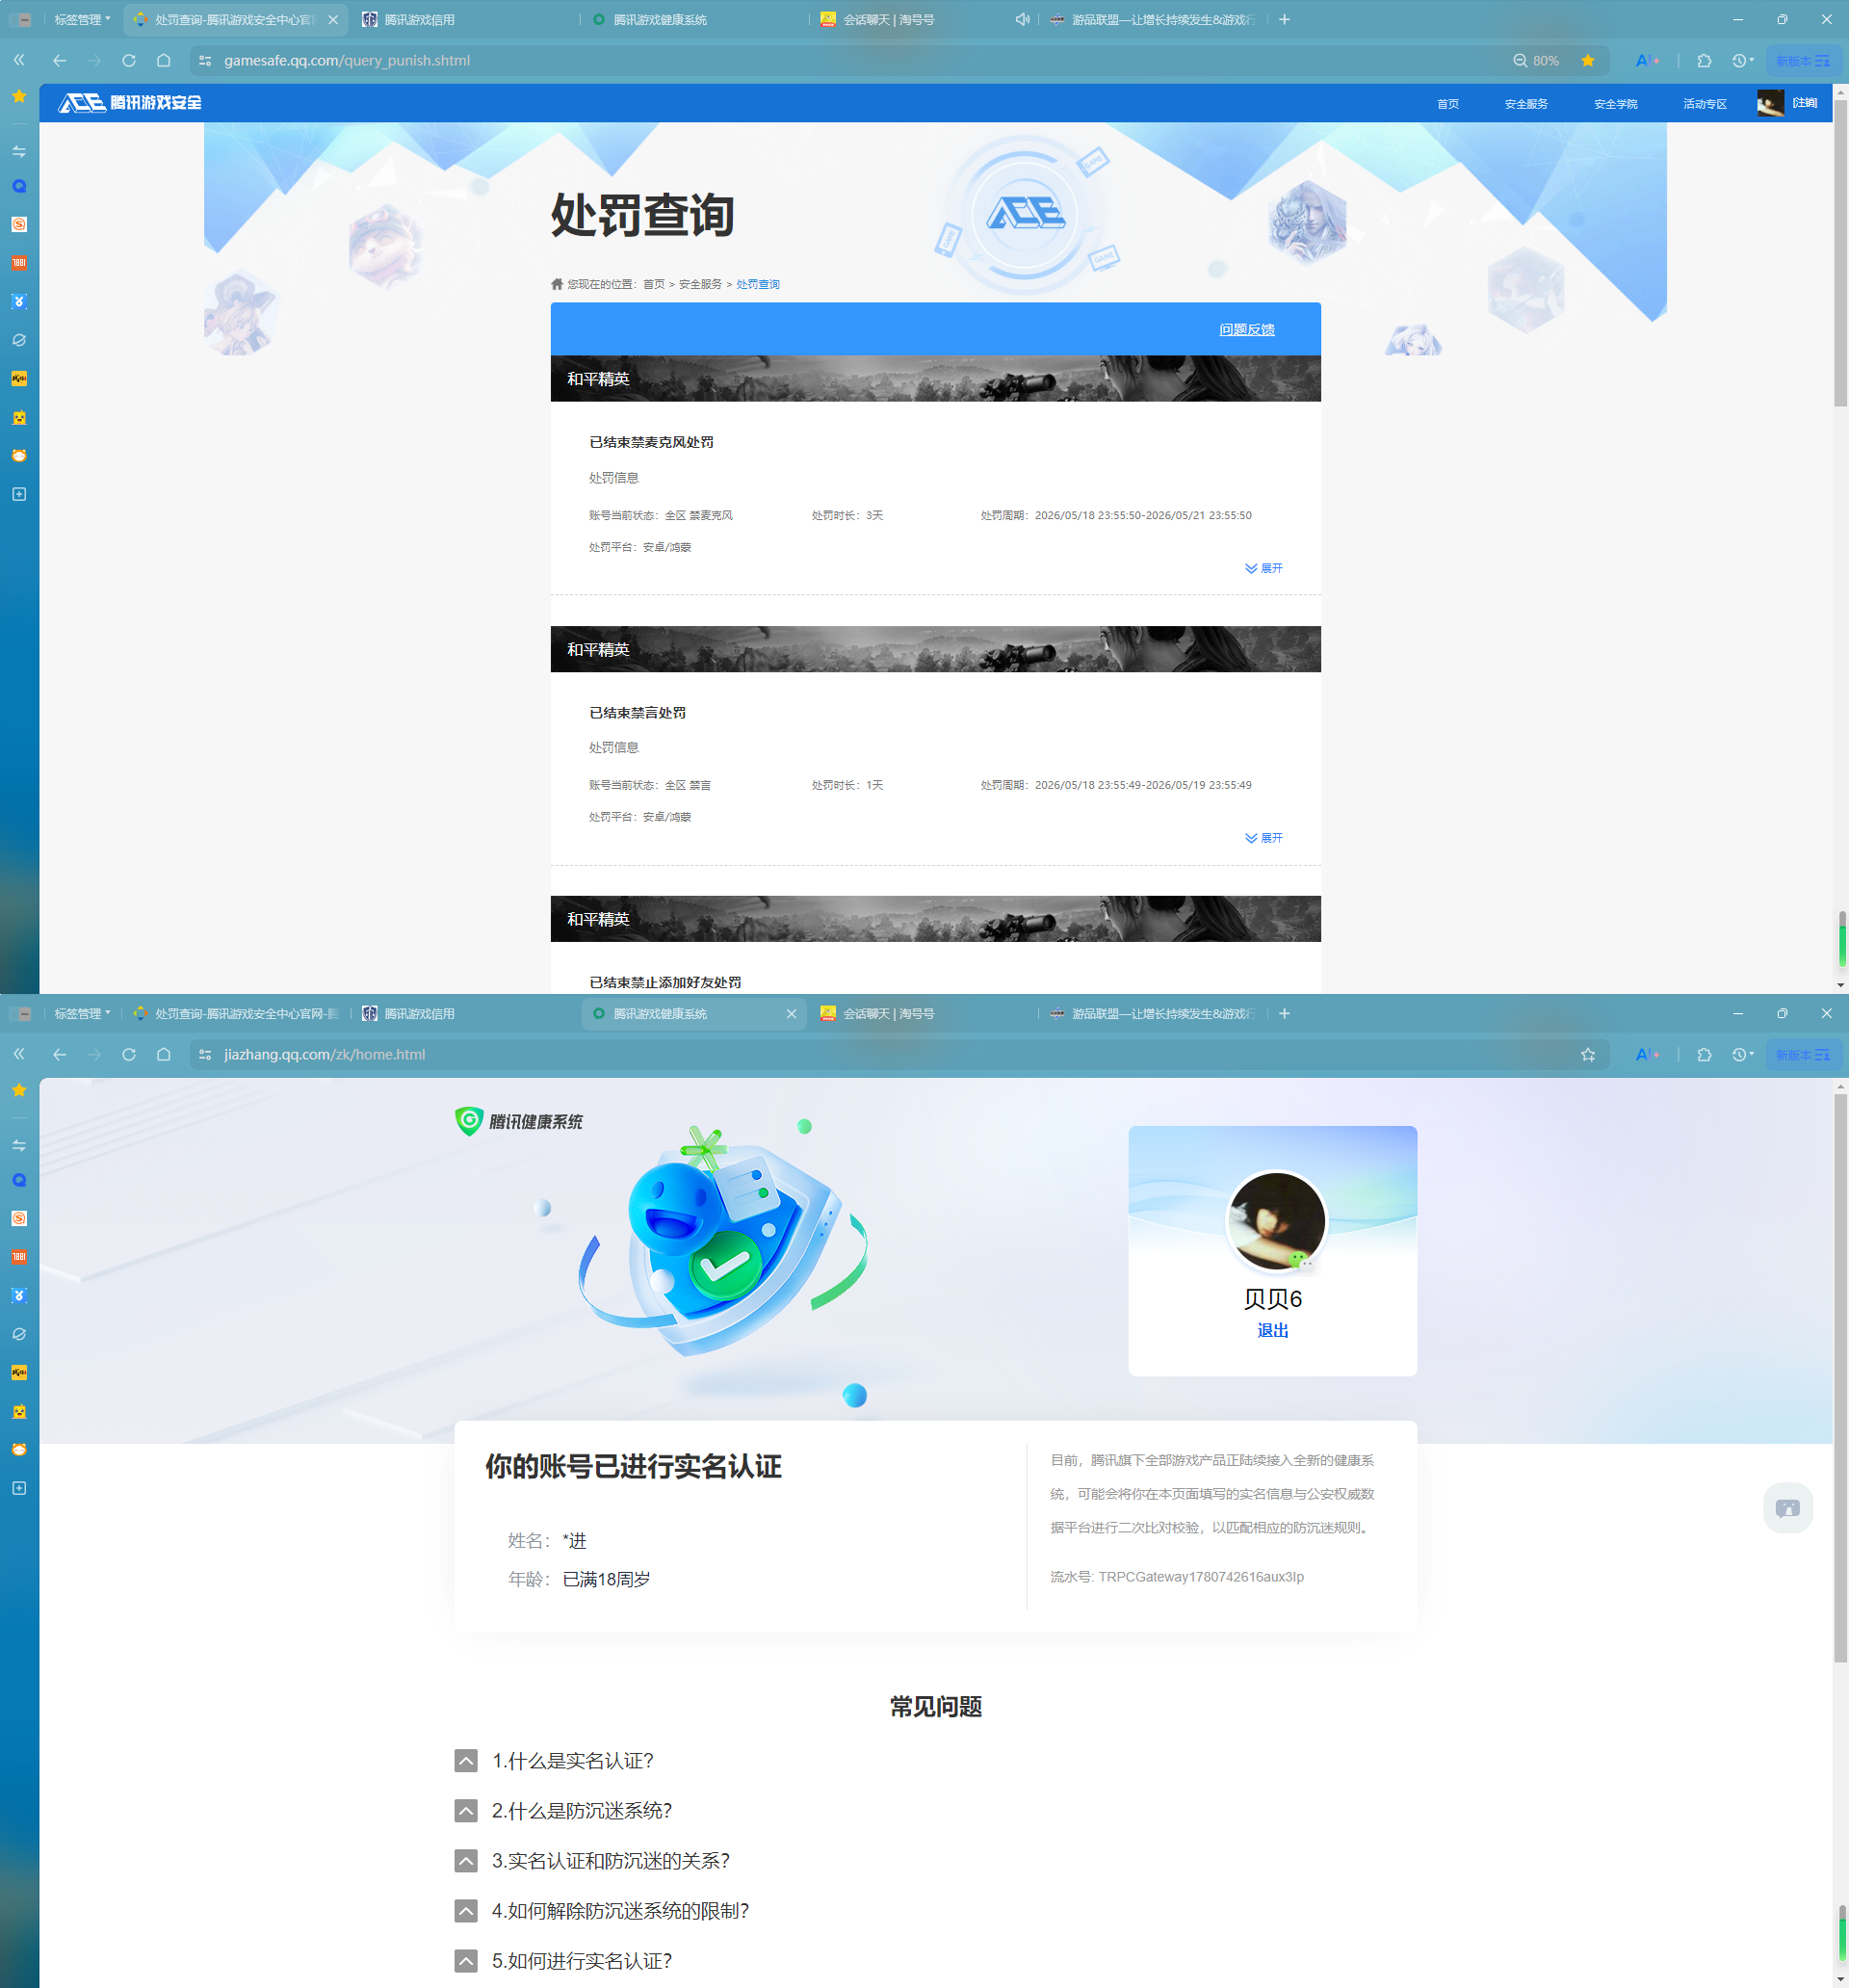This screenshot has height=1988, width=1849.
Task: Open 标签管理 dropdown in the top window
Action: point(82,19)
